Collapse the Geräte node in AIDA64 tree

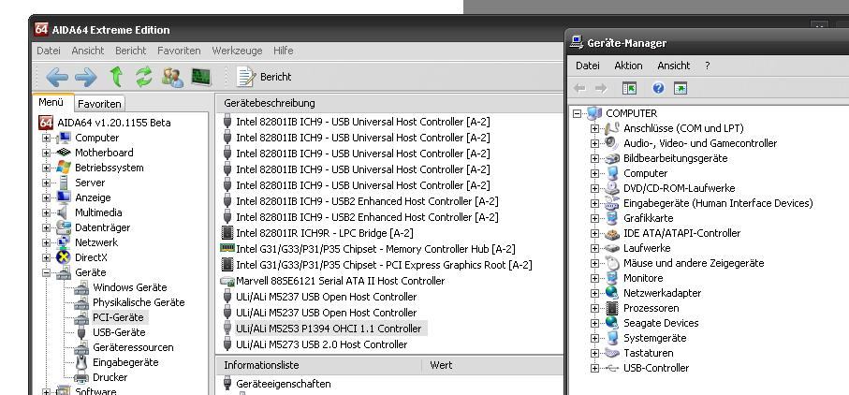[46, 272]
